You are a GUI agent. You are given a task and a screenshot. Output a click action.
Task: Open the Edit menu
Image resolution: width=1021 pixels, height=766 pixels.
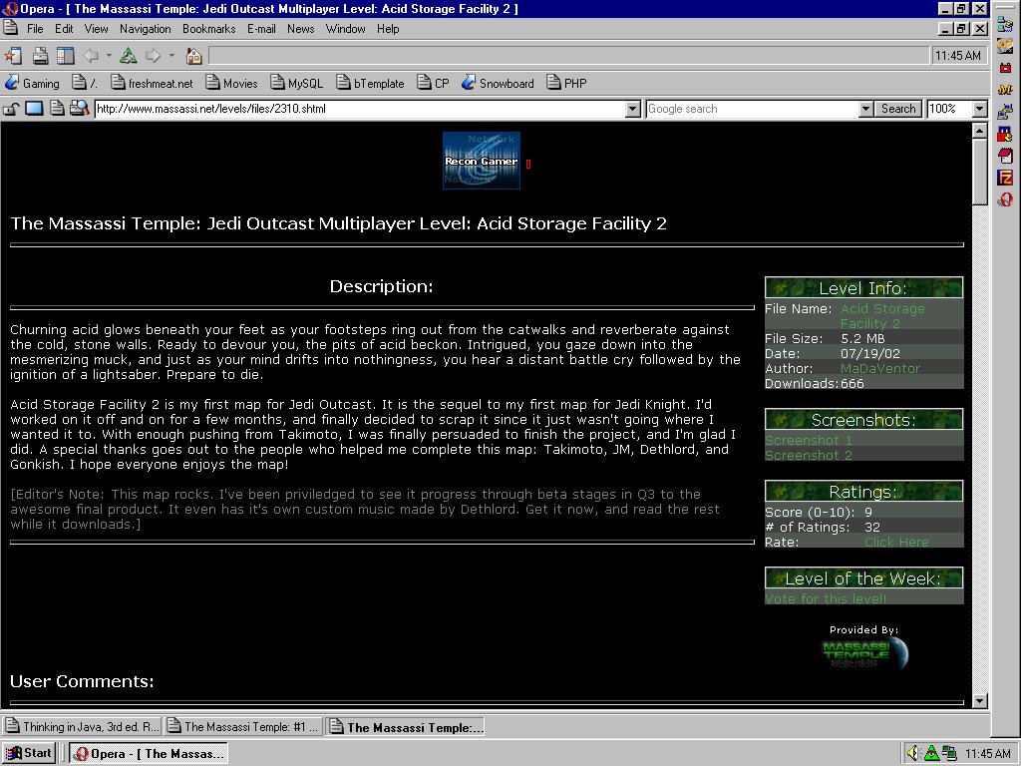coord(64,29)
